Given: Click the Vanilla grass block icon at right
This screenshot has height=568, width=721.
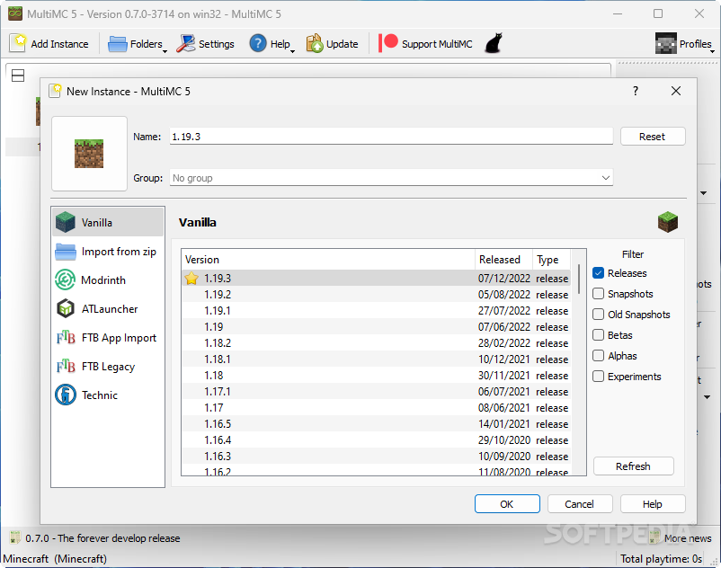Looking at the screenshot, I should (668, 222).
